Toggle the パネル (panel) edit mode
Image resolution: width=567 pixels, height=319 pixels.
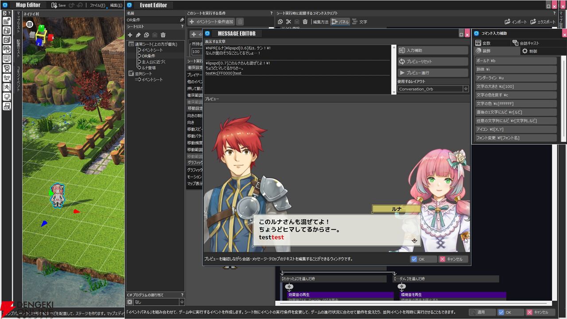(340, 22)
